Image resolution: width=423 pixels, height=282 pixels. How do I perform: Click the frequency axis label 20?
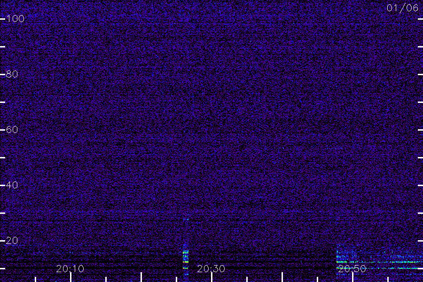12,241
